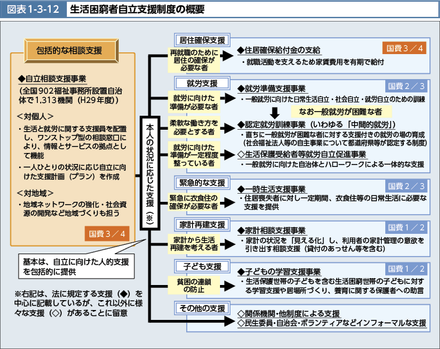The height and width of the screenshot is (349, 440).
Task: Select the 緊急的な支援 category tab
Action: pyautogui.click(x=194, y=182)
